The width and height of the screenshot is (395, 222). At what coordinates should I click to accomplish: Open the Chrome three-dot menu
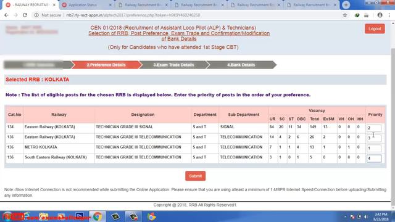pyautogui.click(x=389, y=15)
